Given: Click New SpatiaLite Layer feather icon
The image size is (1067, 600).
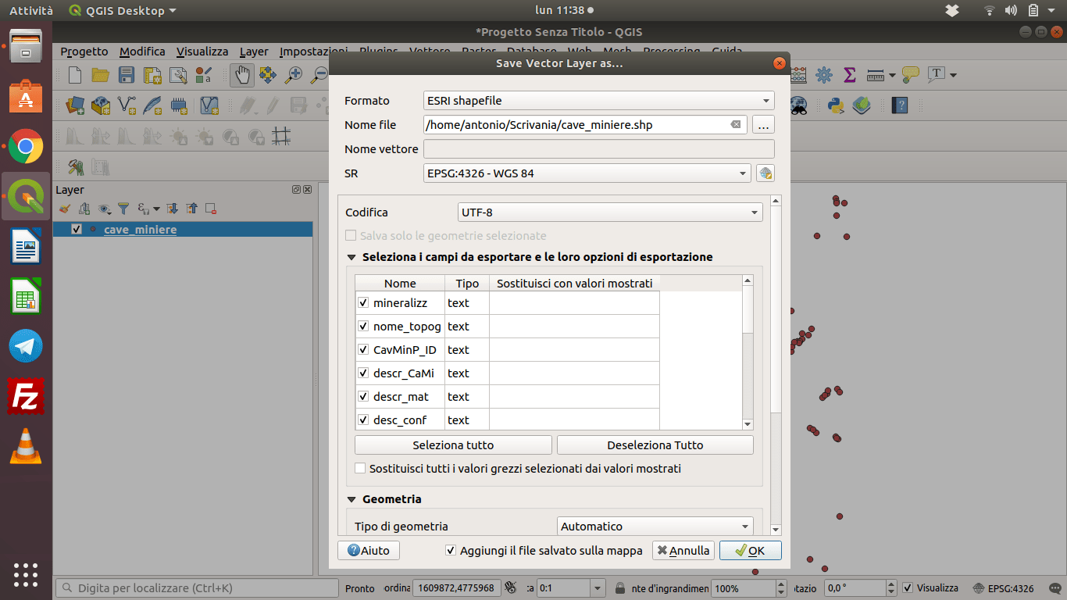Looking at the screenshot, I should pyautogui.click(x=152, y=105).
